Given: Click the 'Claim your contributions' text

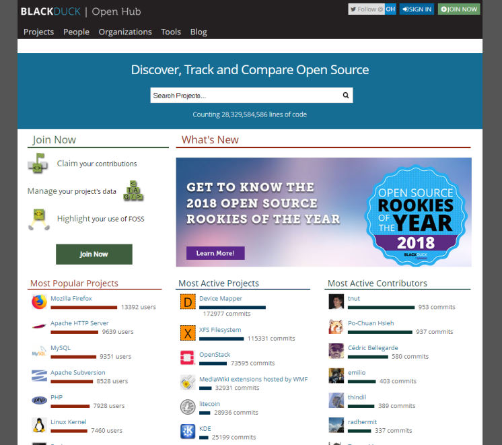Looking at the screenshot, I should coord(97,164).
